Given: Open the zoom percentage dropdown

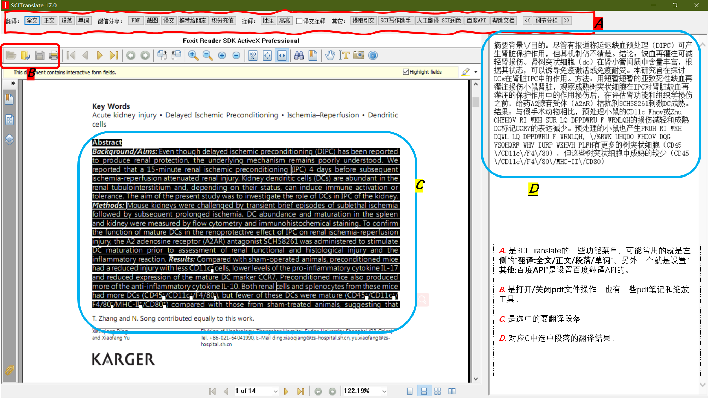Looking at the screenshot, I should 384,391.
